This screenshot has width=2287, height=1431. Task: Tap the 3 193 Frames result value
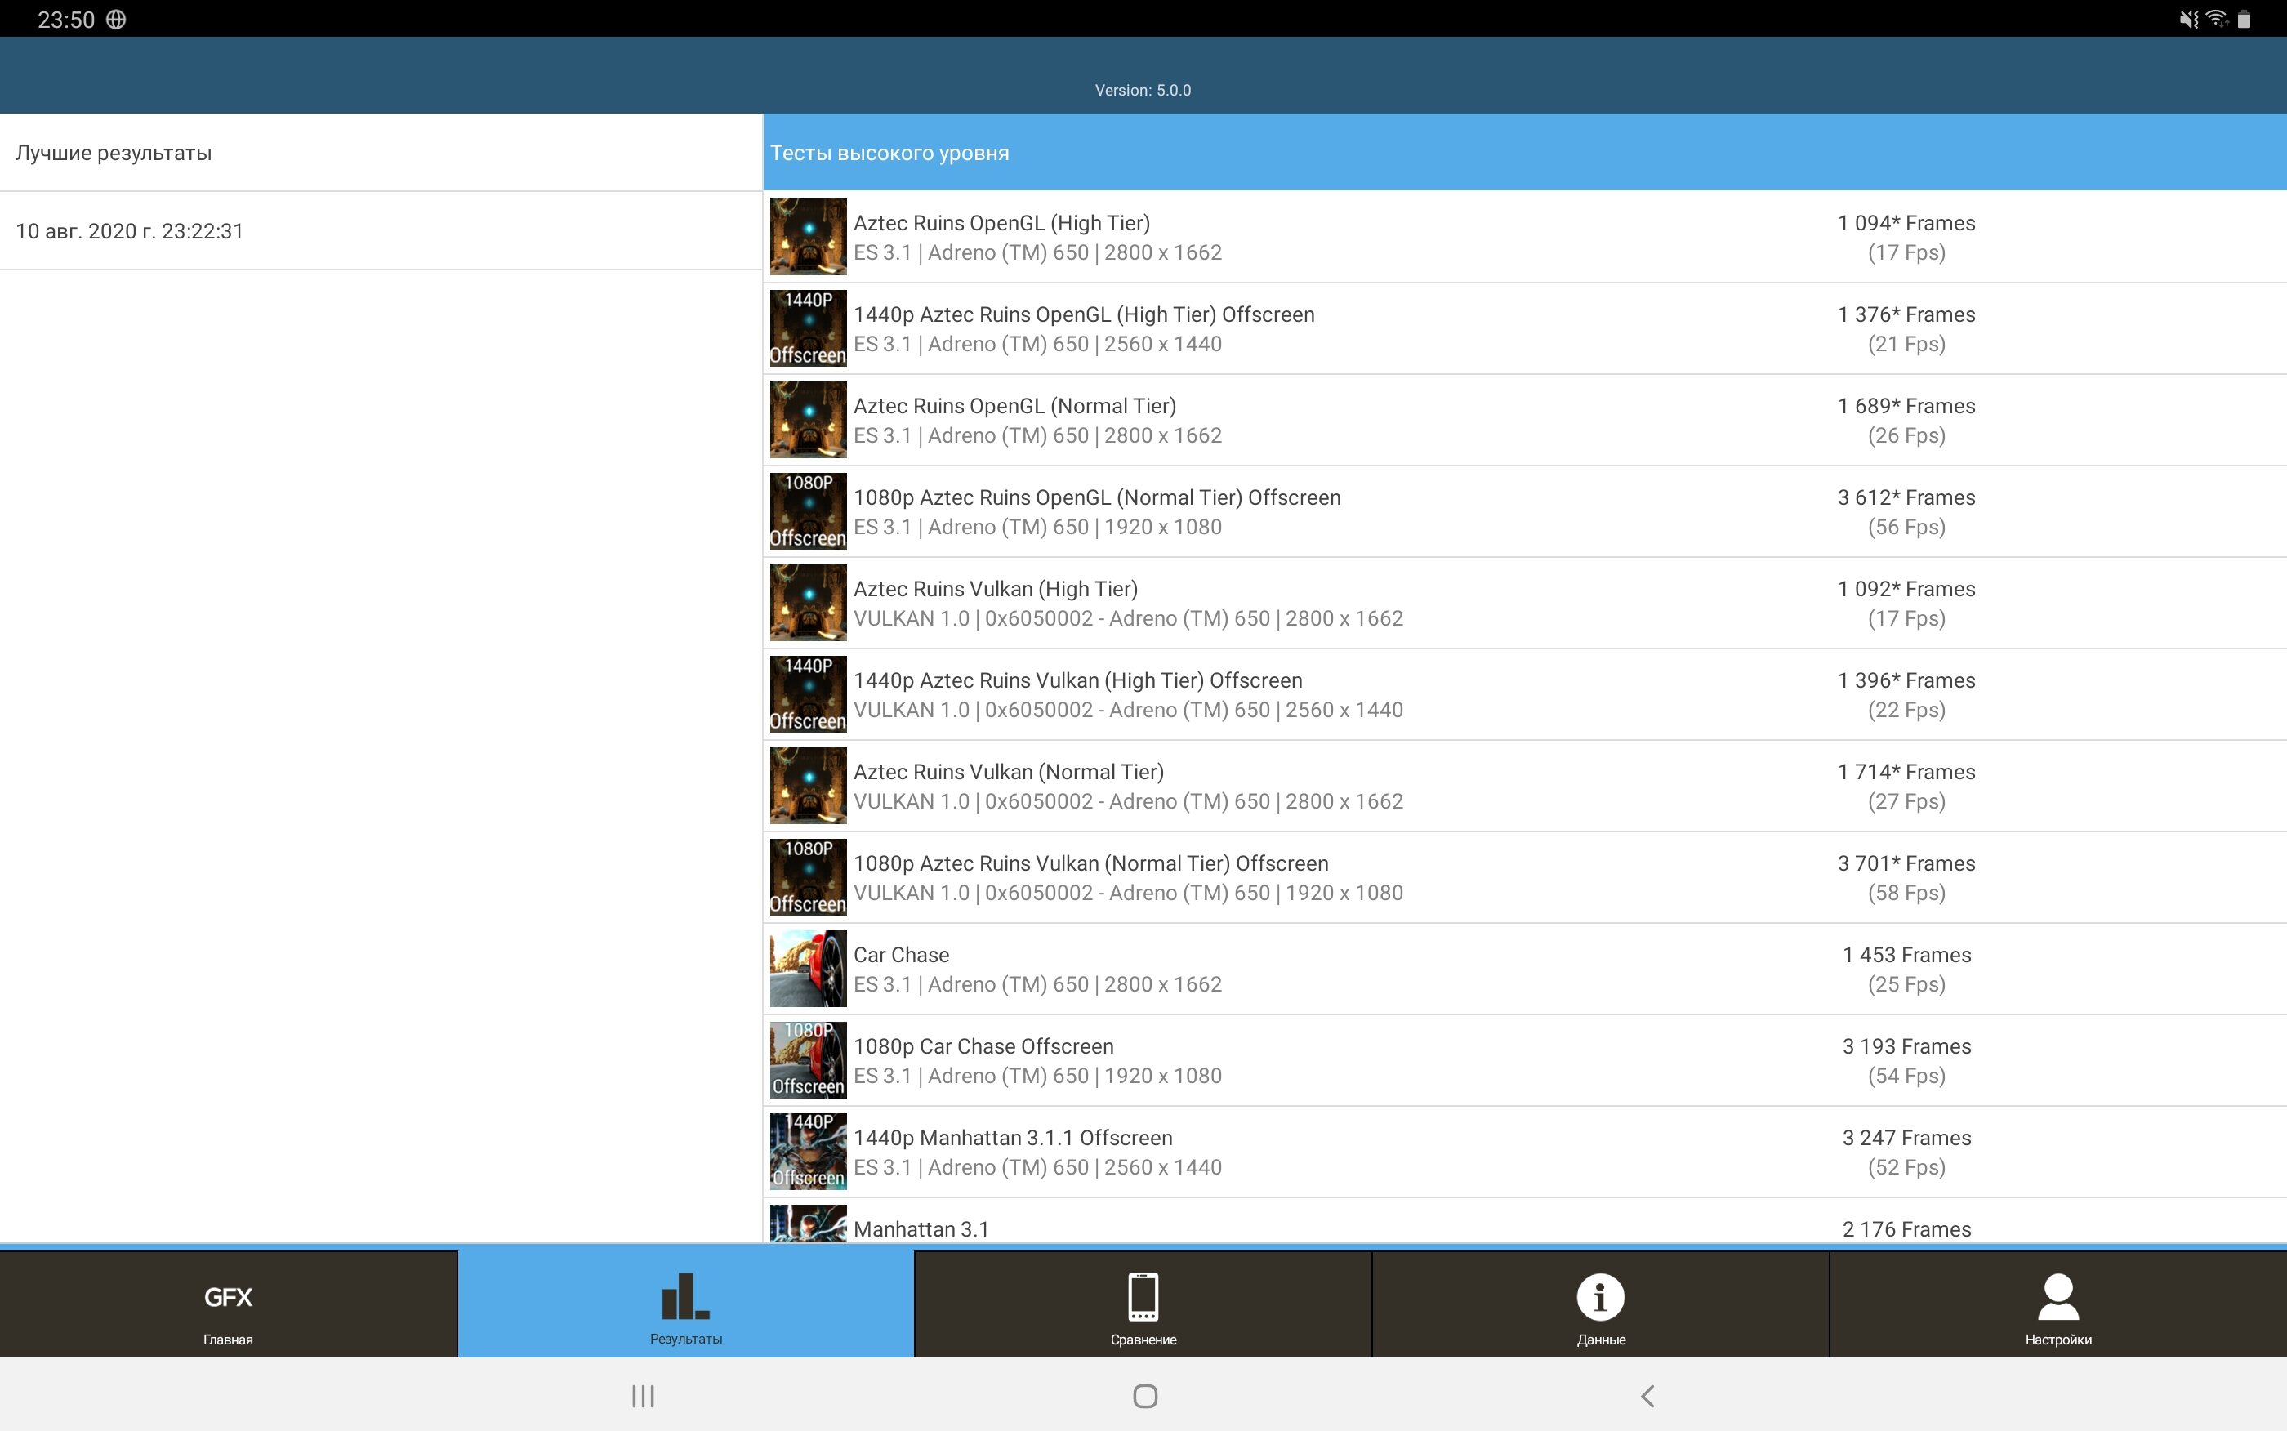(1906, 1045)
